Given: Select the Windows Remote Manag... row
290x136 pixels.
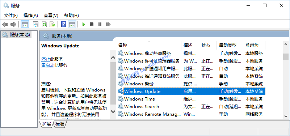Looking at the screenshot, I should click(191, 114).
